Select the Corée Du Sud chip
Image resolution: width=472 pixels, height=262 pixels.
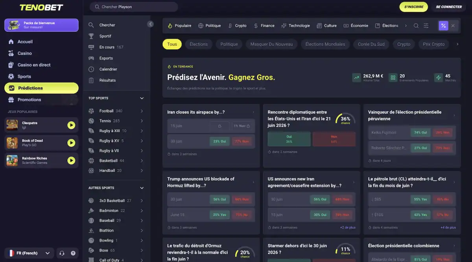[x=371, y=44]
